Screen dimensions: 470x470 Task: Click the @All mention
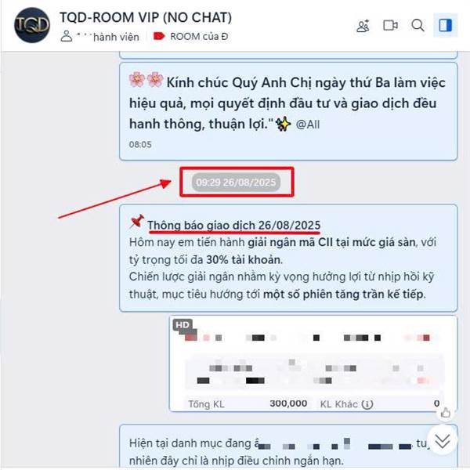308,124
